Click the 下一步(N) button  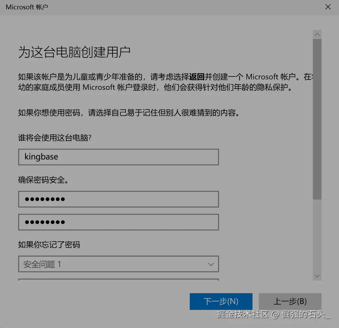[221, 301]
